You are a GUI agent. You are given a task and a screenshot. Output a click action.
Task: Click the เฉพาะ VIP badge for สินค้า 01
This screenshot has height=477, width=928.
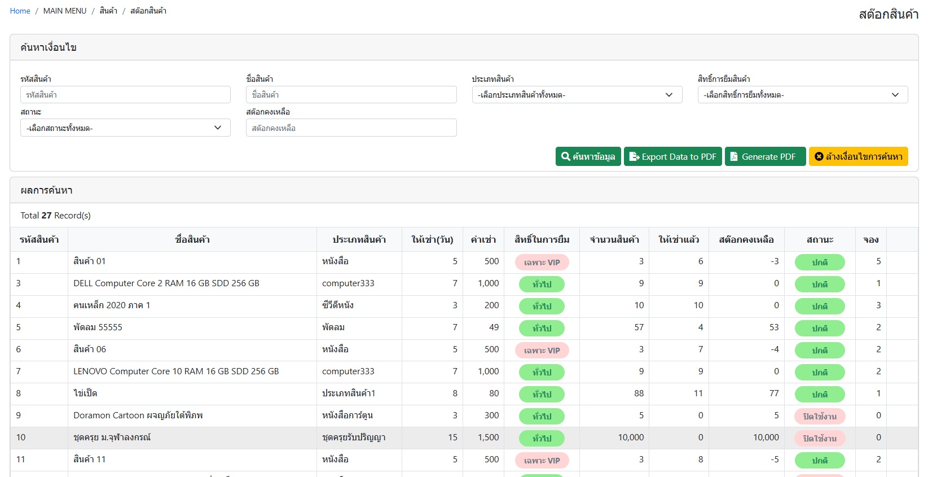tap(542, 262)
